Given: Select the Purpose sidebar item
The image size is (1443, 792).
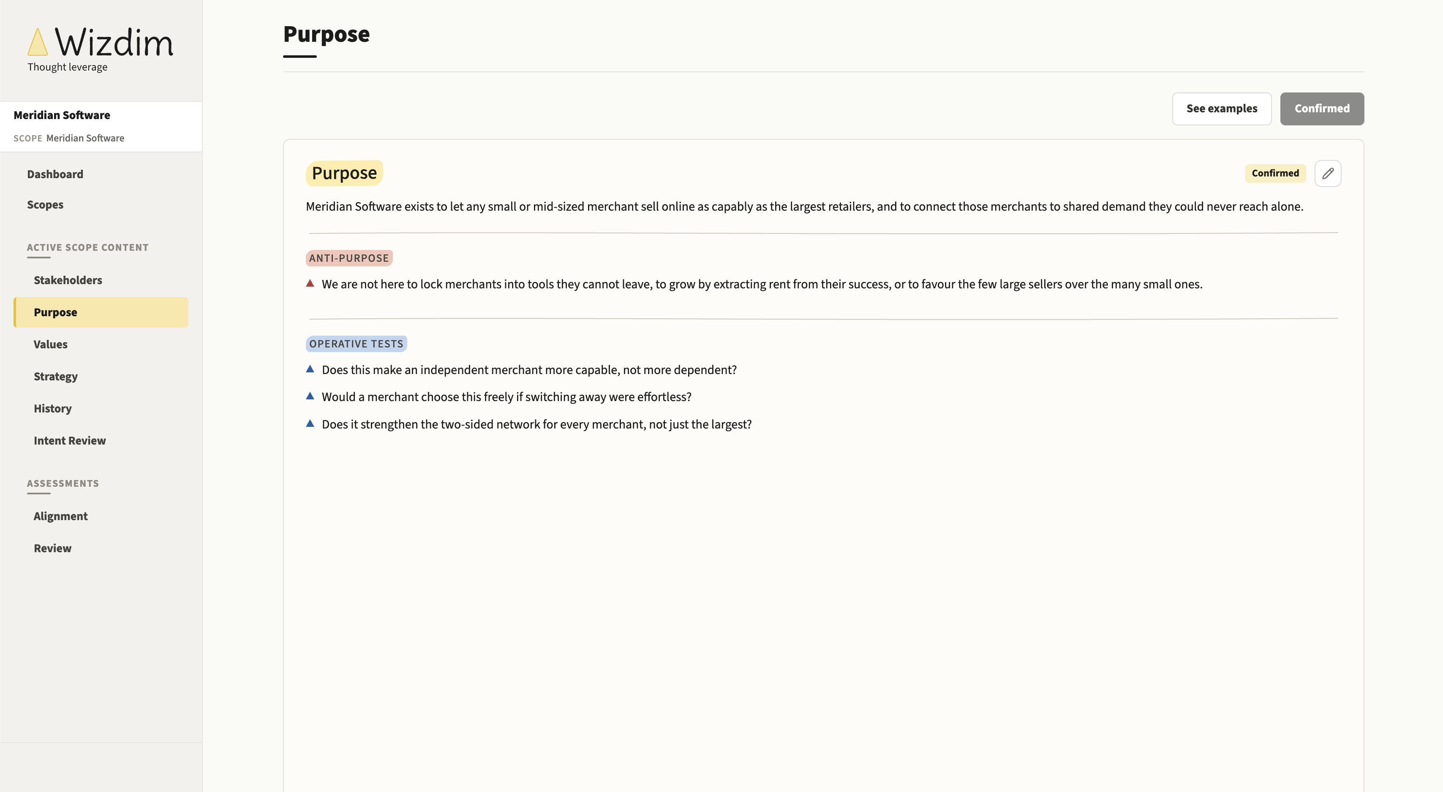Looking at the screenshot, I should [101, 312].
